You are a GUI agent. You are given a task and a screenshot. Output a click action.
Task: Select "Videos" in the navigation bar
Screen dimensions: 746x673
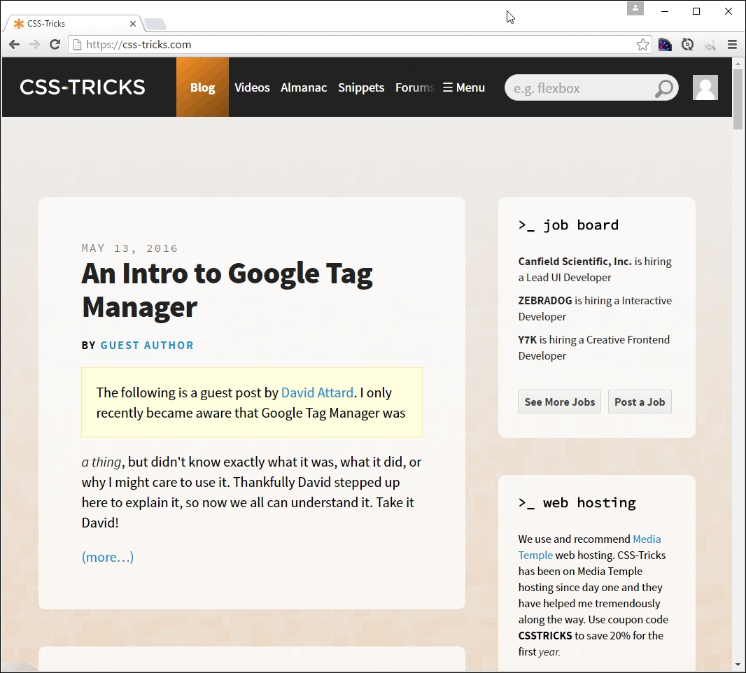click(252, 87)
